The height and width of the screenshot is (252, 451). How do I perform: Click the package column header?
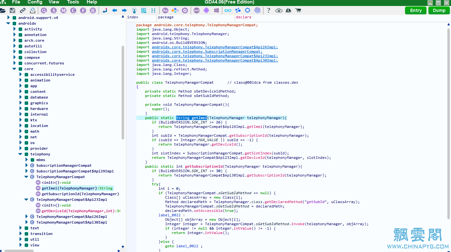click(x=195, y=17)
